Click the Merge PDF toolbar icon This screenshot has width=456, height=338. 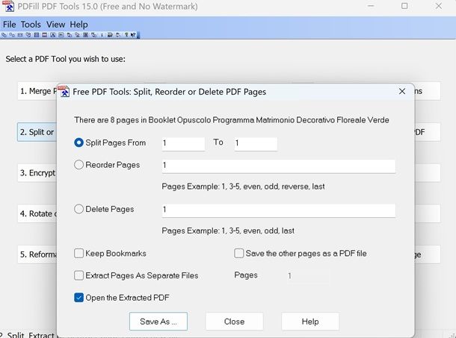[4, 35]
